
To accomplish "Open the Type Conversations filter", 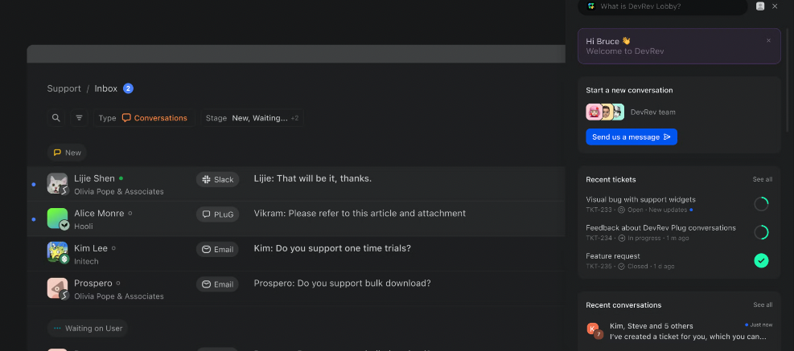I will point(144,118).
